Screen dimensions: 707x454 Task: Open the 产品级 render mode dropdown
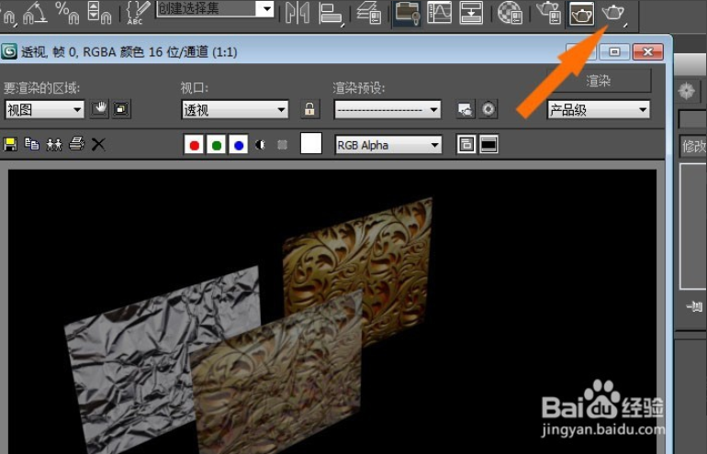pos(599,110)
